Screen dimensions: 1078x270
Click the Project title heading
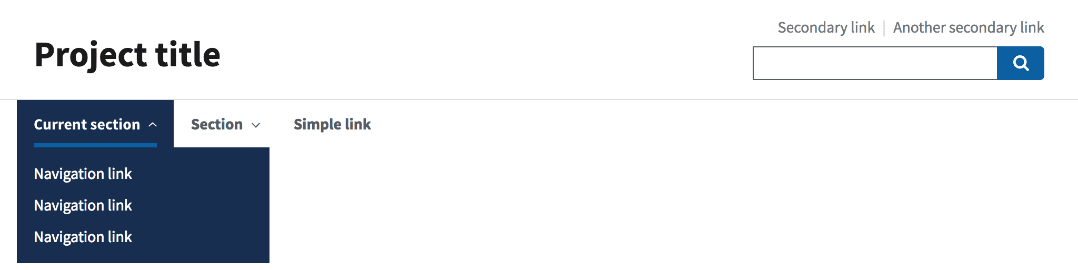(x=127, y=55)
